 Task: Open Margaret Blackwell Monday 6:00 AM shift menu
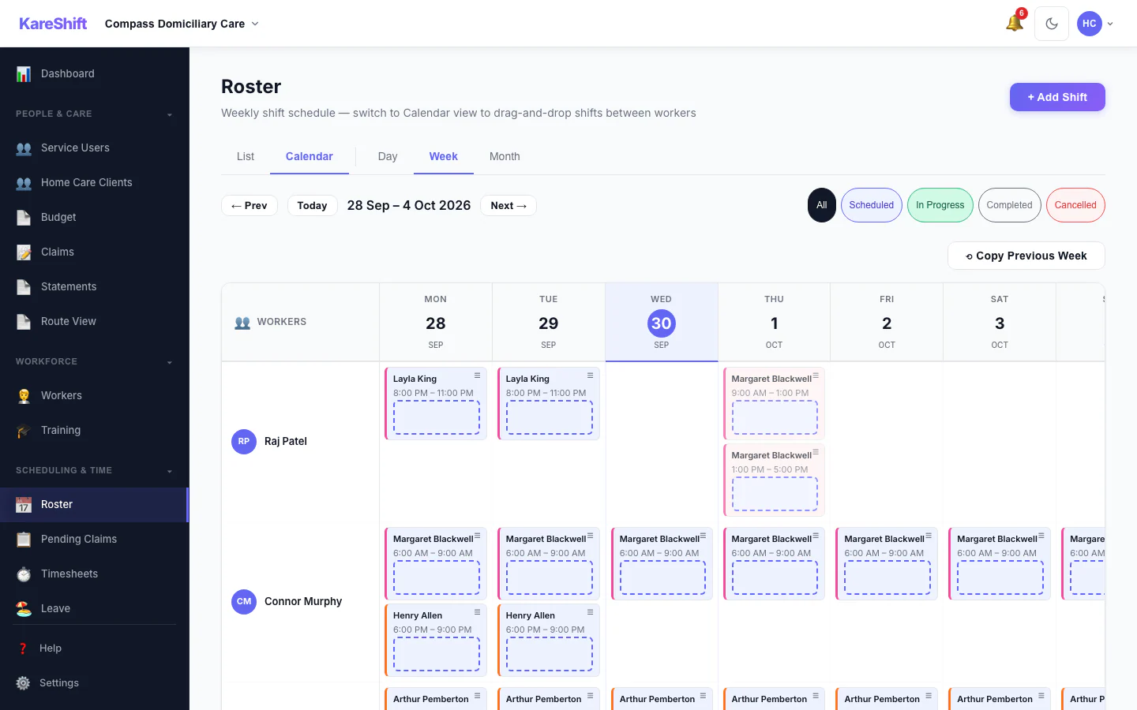point(477,536)
